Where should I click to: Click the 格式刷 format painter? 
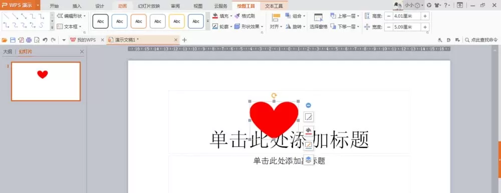pyautogui.click(x=244, y=16)
